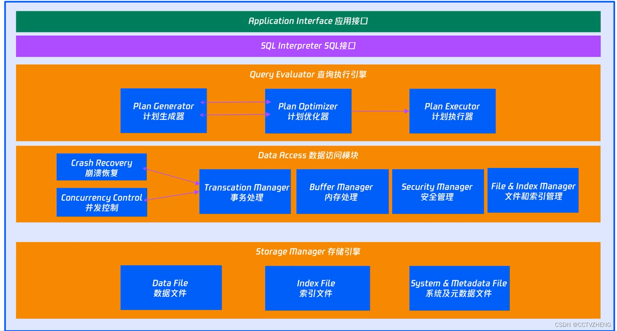Click the Query Evaluator 查询执行引擎 heading
The height and width of the screenshot is (331, 617).
(x=308, y=75)
